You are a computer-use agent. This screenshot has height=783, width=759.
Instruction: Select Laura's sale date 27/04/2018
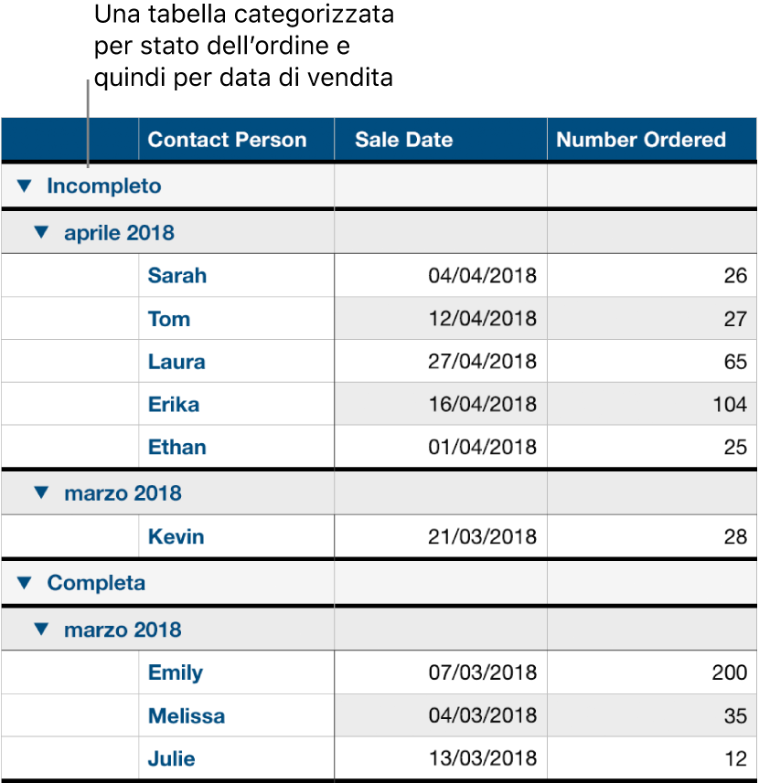482,362
